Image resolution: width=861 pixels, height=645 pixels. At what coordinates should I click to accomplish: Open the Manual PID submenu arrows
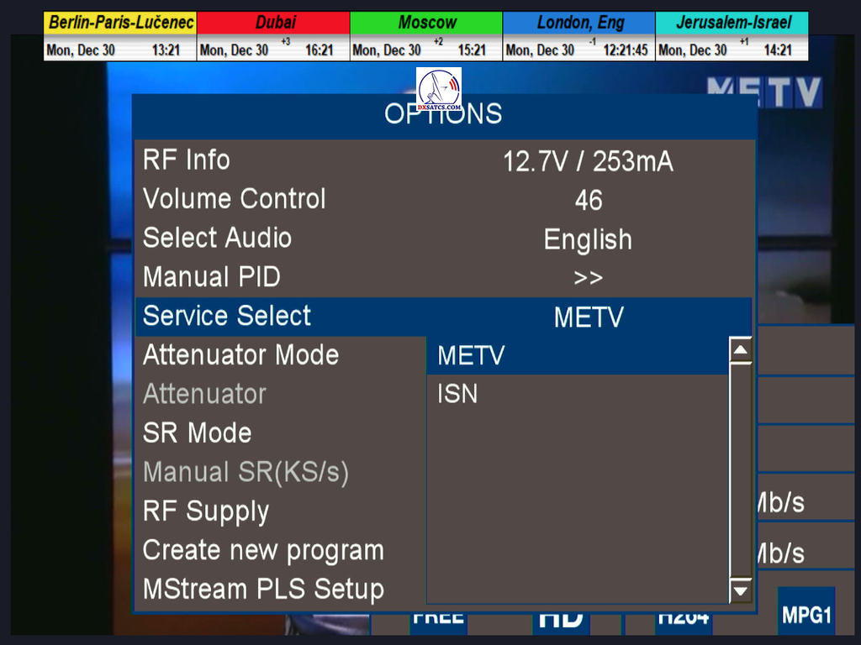[x=588, y=278]
